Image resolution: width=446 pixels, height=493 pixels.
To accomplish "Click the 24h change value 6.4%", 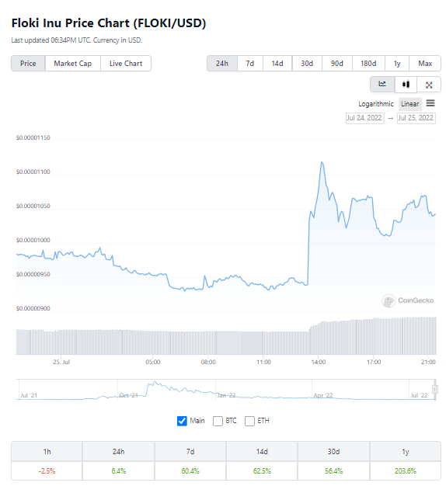I will pyautogui.click(x=119, y=471).
